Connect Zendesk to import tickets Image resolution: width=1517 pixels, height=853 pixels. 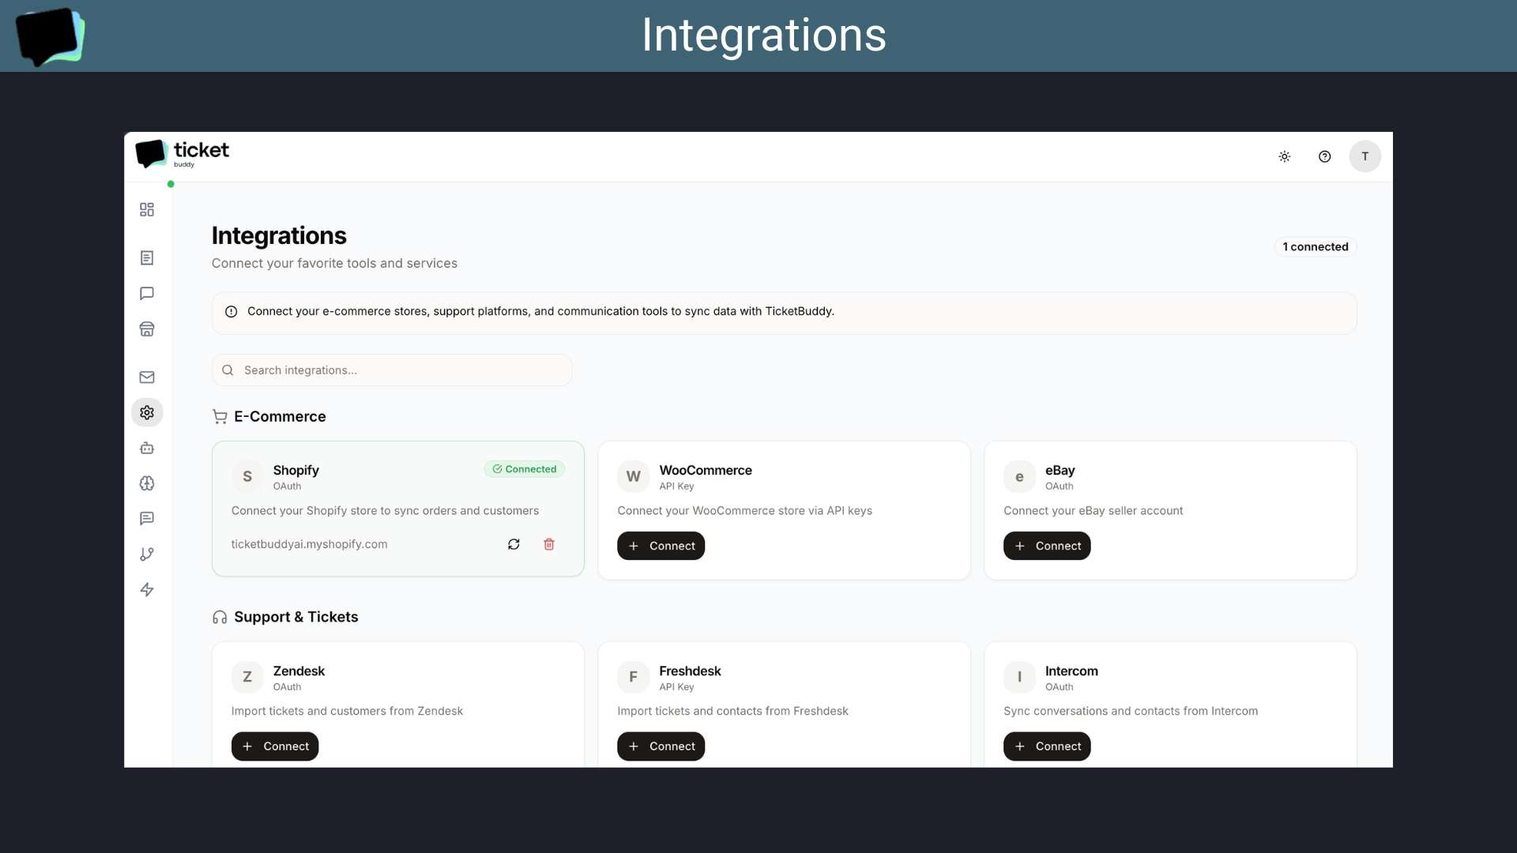coord(274,746)
